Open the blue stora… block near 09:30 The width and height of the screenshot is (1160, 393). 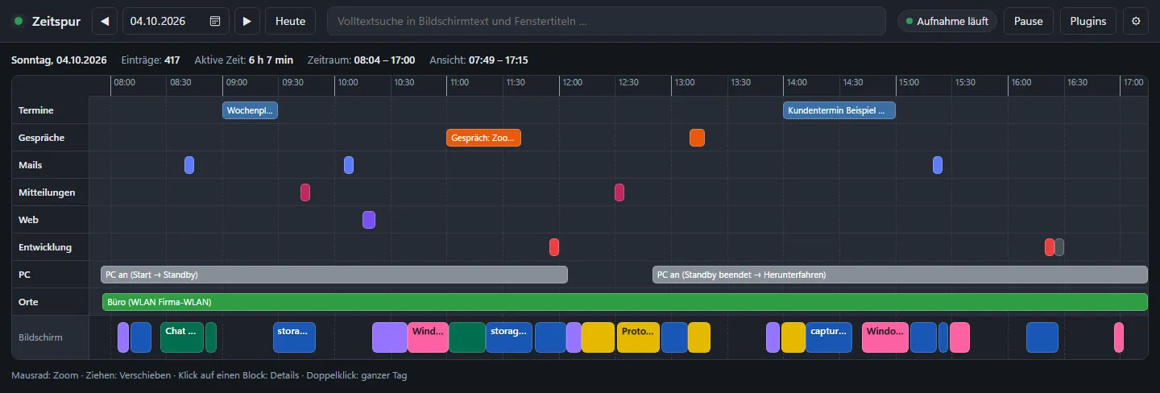pos(294,337)
